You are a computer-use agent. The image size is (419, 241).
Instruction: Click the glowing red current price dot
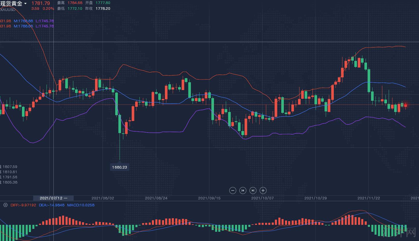pos(406,104)
